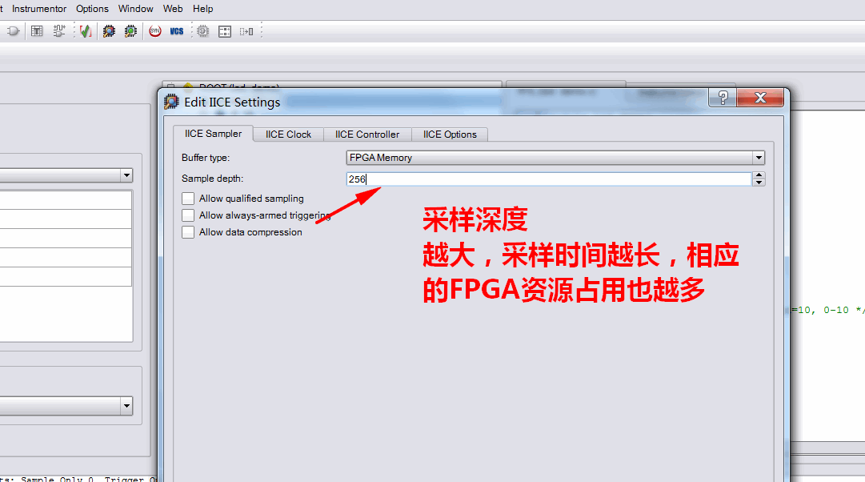Click the table grid toolbar icon

click(x=37, y=31)
